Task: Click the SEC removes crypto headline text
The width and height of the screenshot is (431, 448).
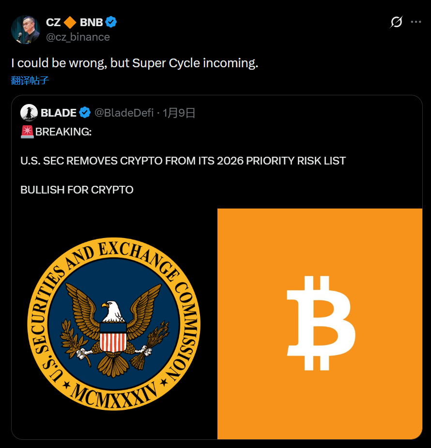Action: pos(183,161)
